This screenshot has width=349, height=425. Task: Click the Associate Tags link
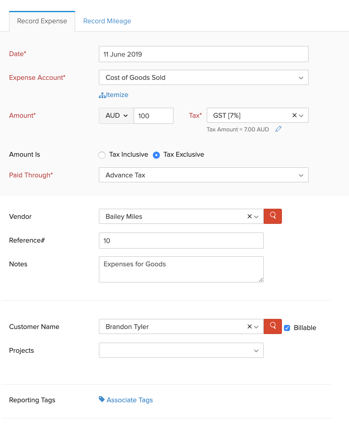130,400
